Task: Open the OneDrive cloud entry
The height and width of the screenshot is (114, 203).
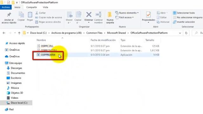Action: pyautogui.click(x=12, y=56)
